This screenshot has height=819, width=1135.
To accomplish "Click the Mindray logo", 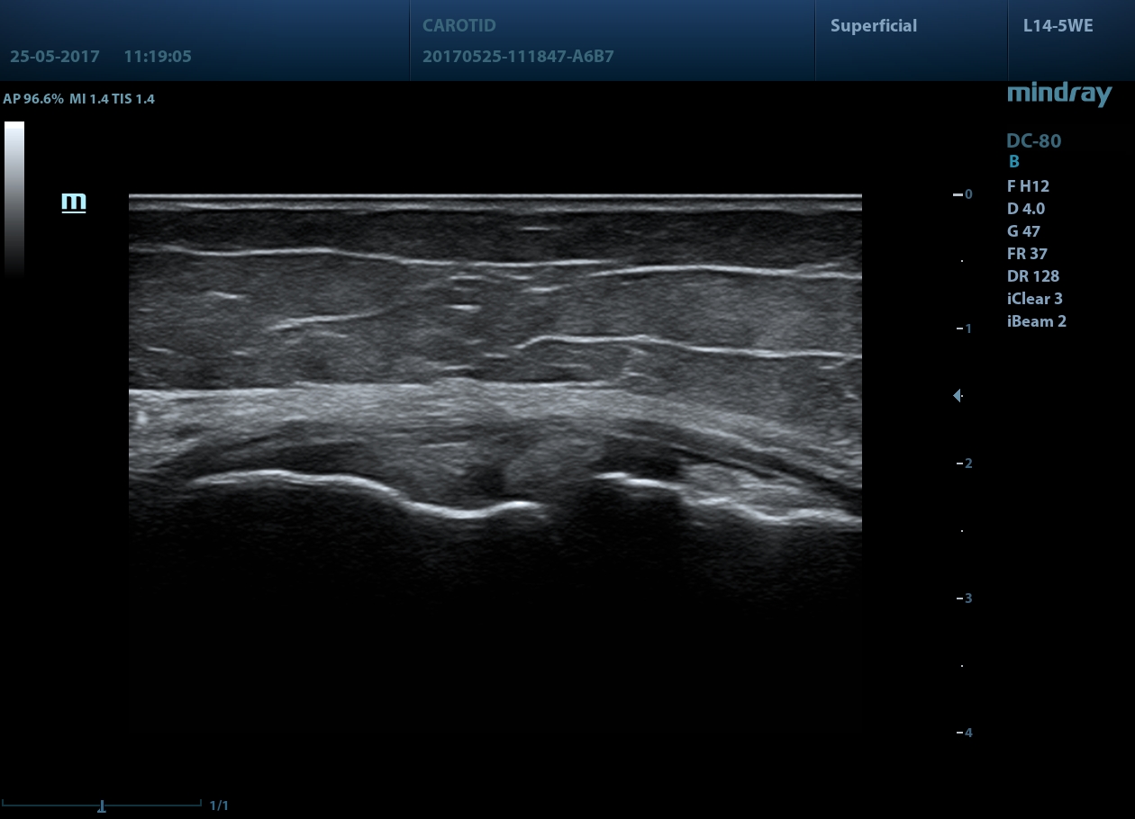I will (x=1058, y=94).
